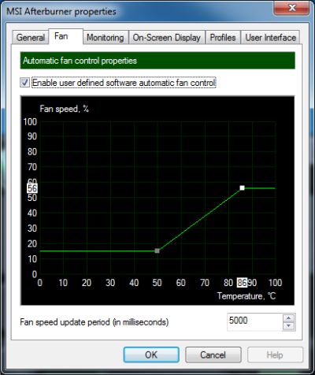Open the Monitoring tab
This screenshot has height=375, width=315.
(106, 38)
